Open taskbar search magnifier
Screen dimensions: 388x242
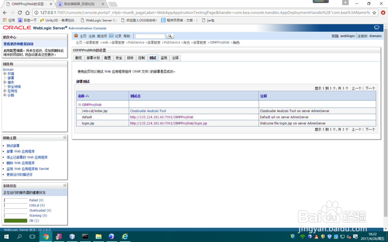[x=19, y=237]
